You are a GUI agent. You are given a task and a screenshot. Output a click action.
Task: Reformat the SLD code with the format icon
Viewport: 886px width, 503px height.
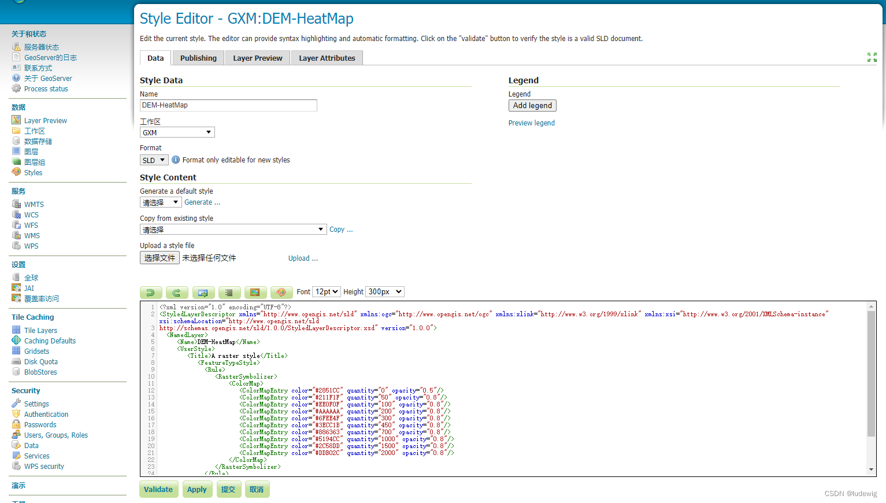pyautogui.click(x=229, y=293)
